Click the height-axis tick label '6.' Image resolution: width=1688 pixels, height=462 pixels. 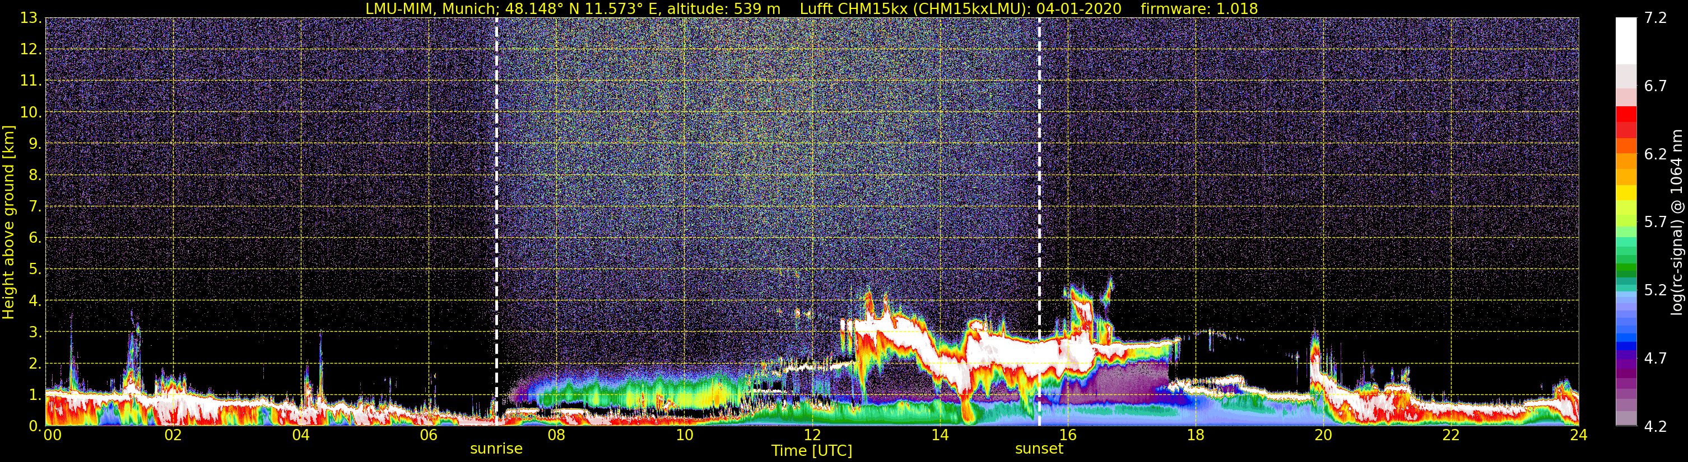(35, 238)
